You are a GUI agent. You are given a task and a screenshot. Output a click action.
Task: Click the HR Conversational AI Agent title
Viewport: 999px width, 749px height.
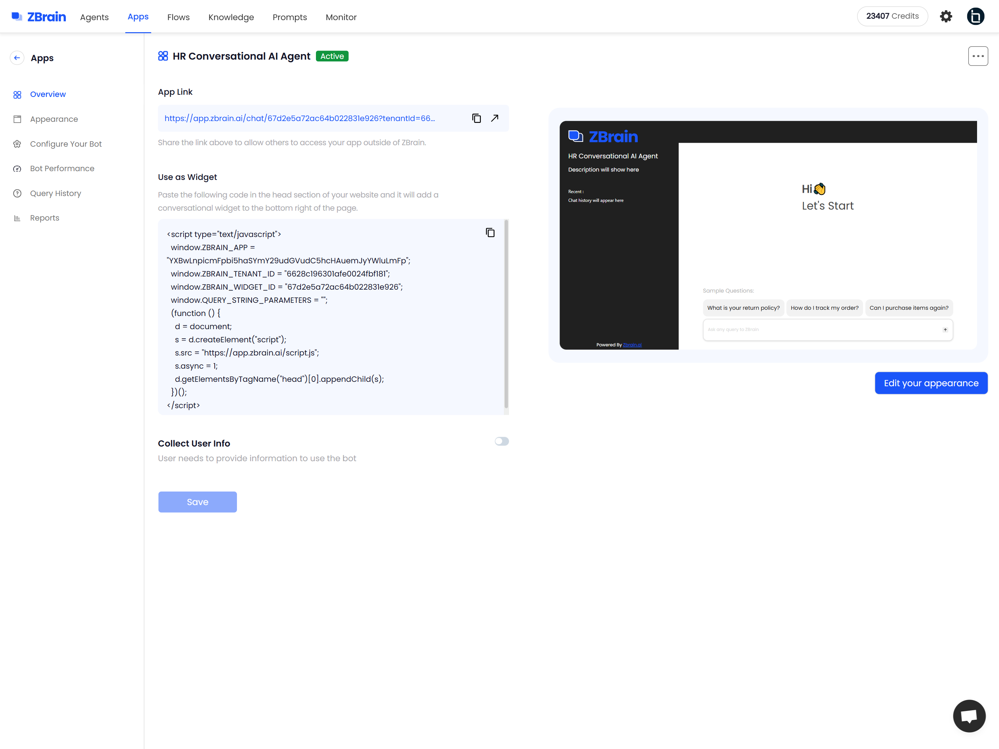click(x=241, y=56)
